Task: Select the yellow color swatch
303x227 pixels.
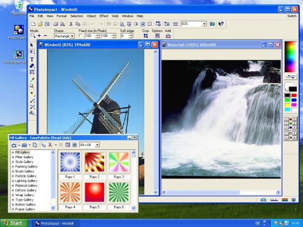Action: coord(288,105)
